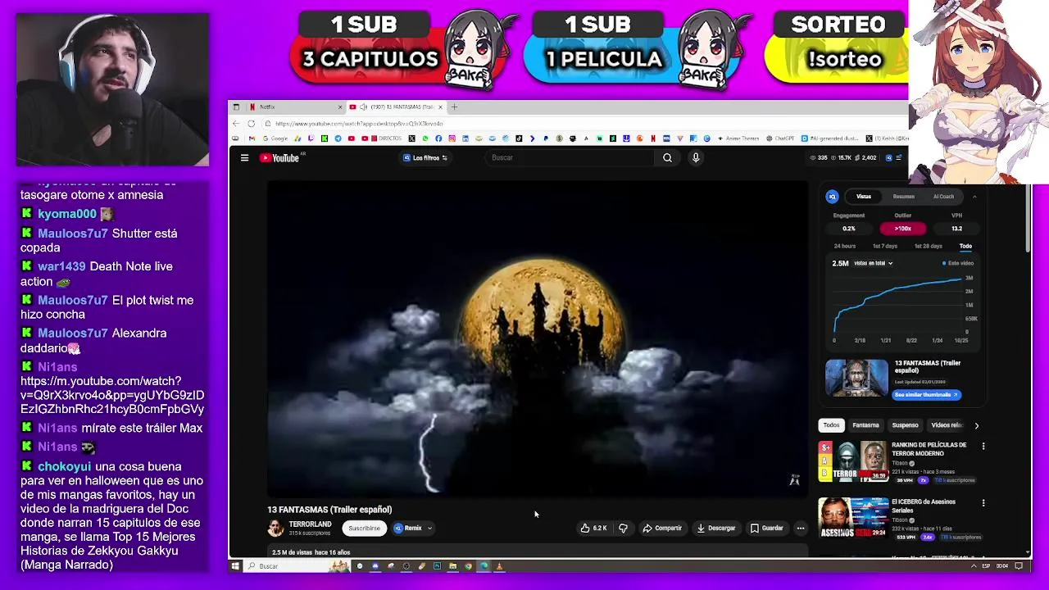This screenshot has width=1049, height=590.
Task: Open the Google bookmark
Action: click(275, 138)
